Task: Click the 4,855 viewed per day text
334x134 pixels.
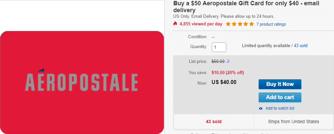Action: 201,24
